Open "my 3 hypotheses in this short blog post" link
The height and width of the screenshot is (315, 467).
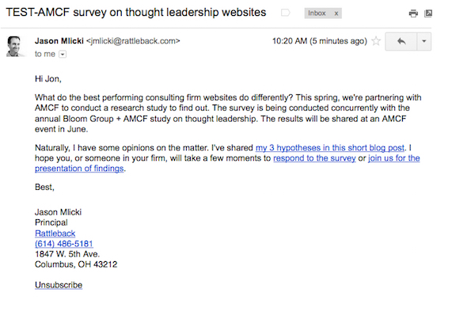(330, 148)
